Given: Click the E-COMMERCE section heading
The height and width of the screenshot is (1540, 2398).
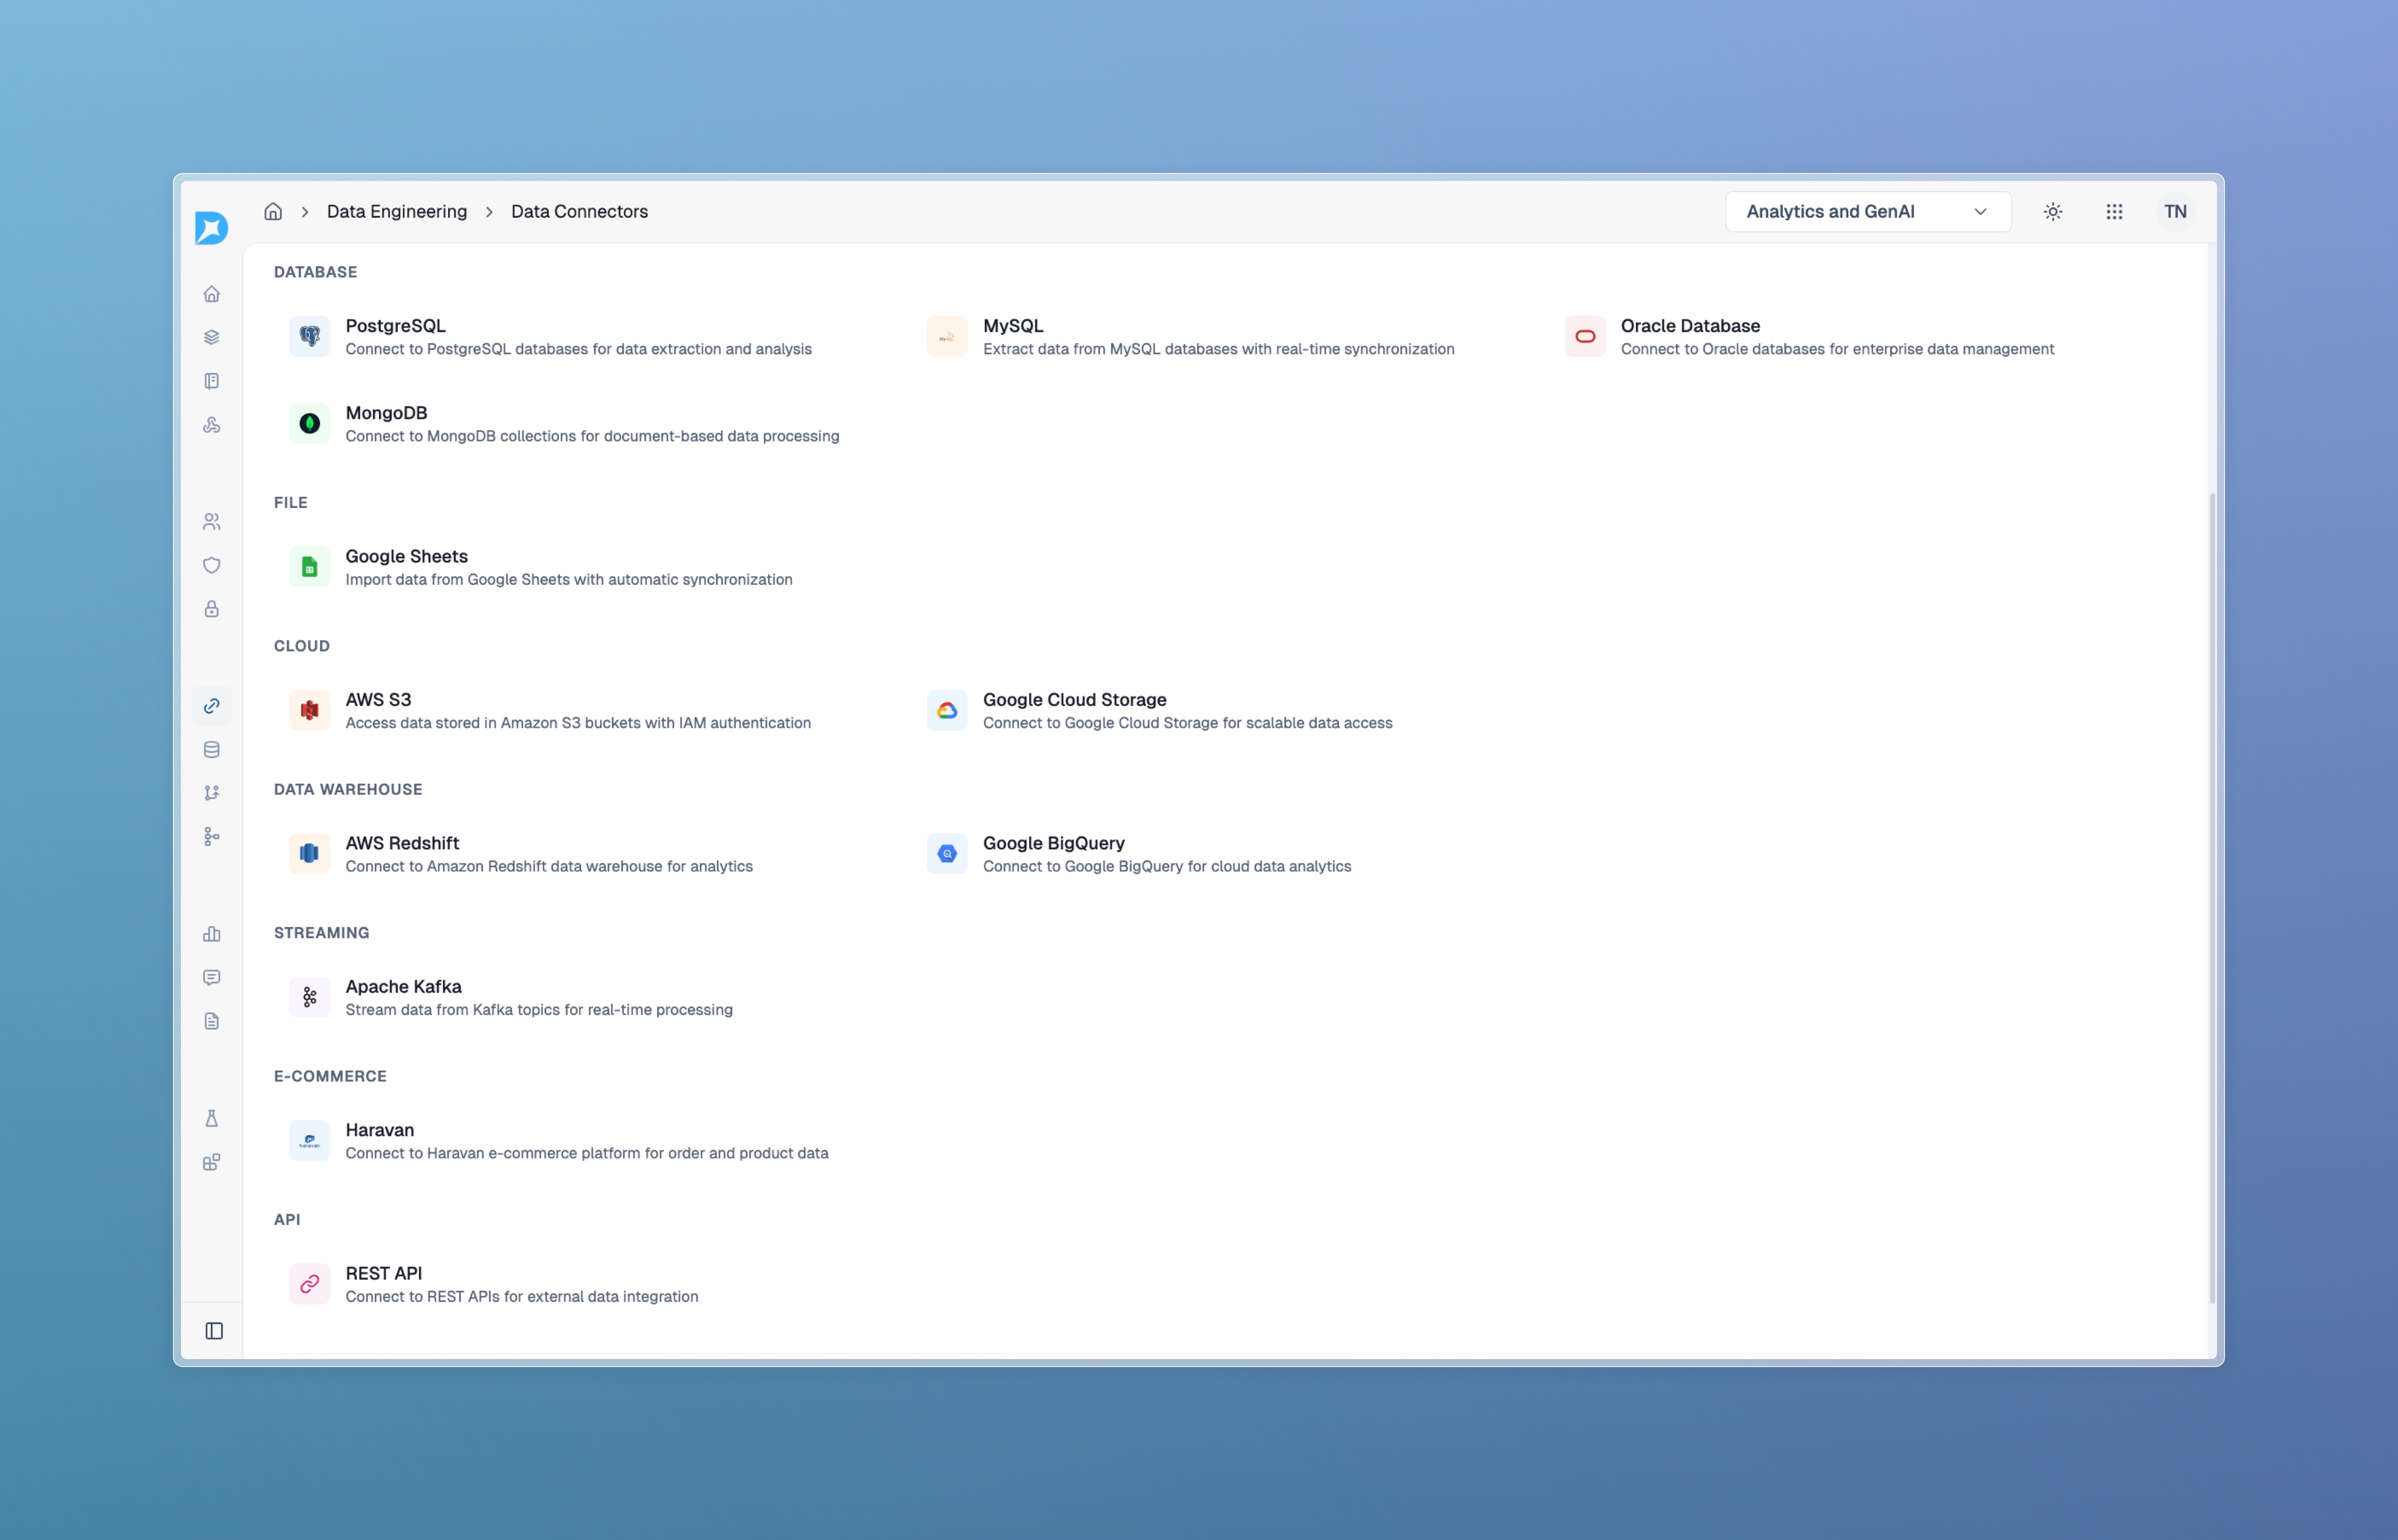Looking at the screenshot, I should [x=330, y=1076].
